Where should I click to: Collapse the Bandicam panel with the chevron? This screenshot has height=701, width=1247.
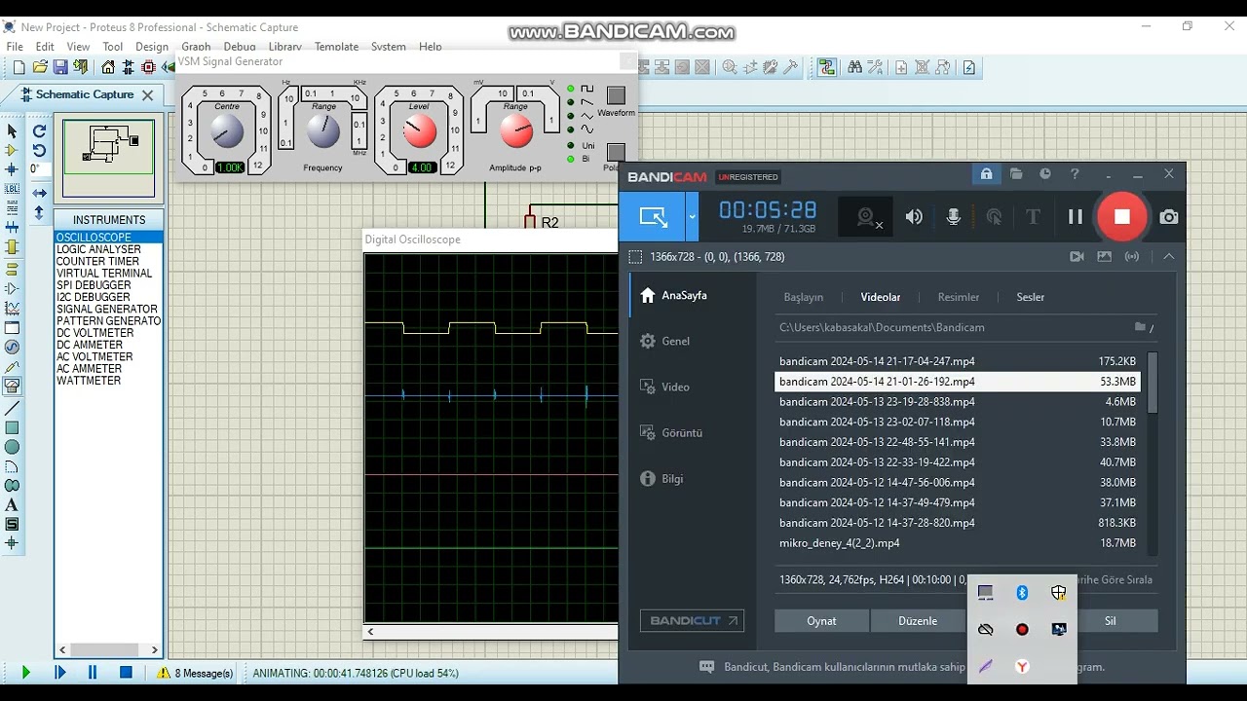coord(1169,256)
